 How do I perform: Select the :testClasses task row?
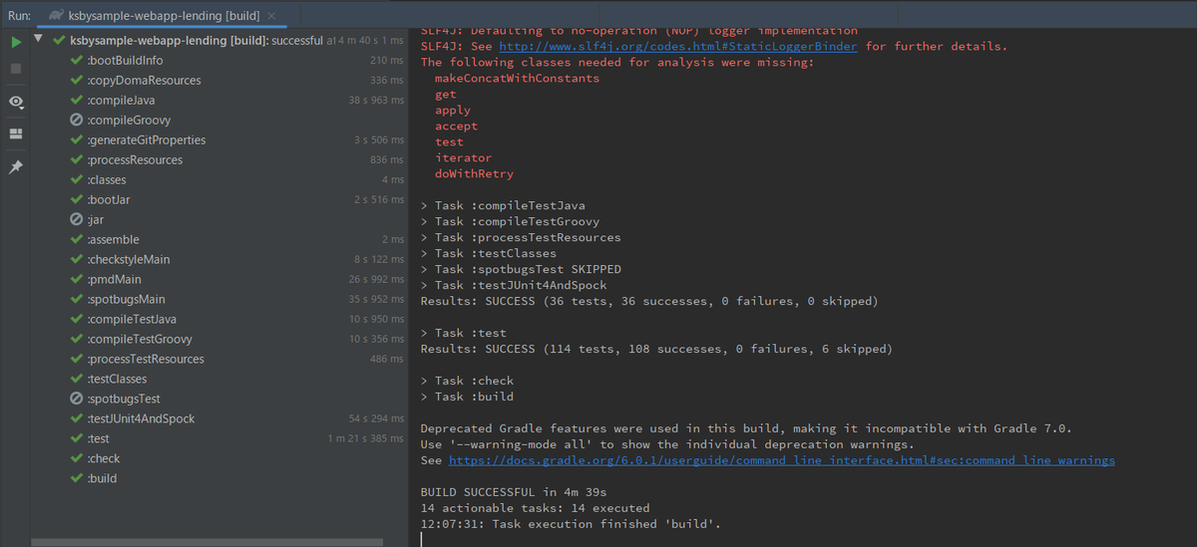pyautogui.click(x=219, y=379)
